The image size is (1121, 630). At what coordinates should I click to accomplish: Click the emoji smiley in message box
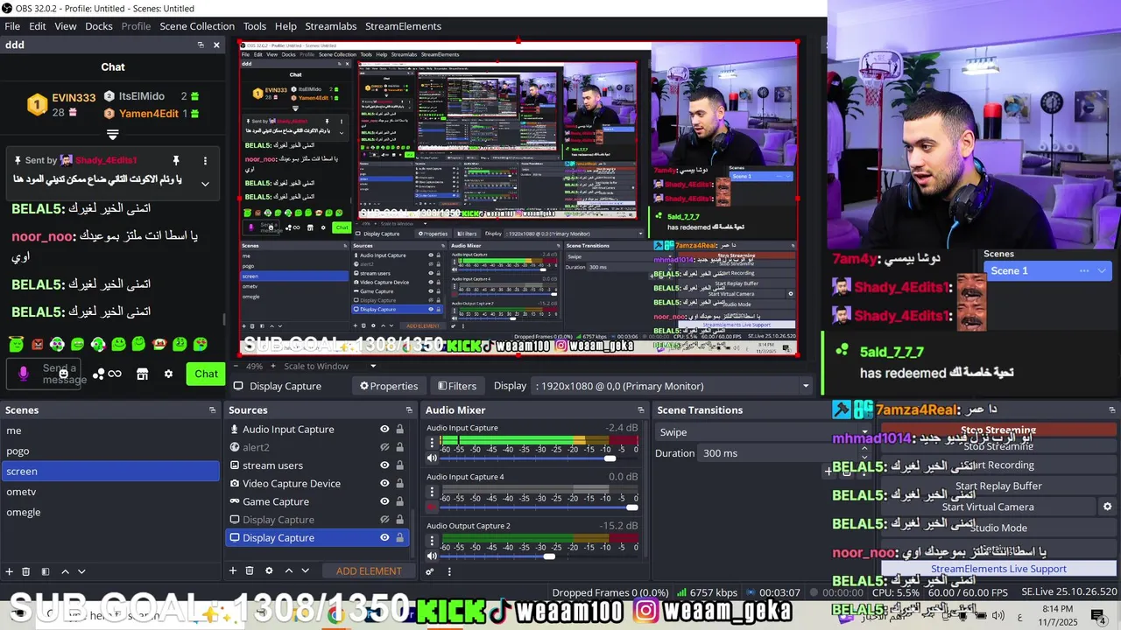(63, 374)
